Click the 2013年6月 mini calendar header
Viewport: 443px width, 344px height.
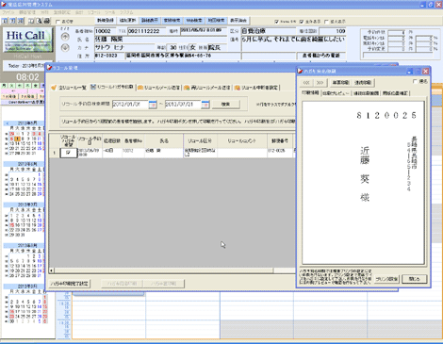click(x=27, y=164)
